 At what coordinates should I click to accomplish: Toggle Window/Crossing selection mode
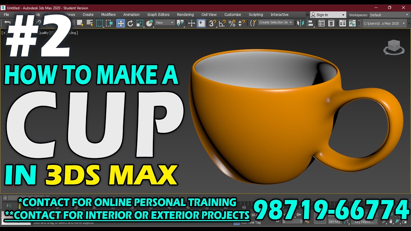coord(109,23)
